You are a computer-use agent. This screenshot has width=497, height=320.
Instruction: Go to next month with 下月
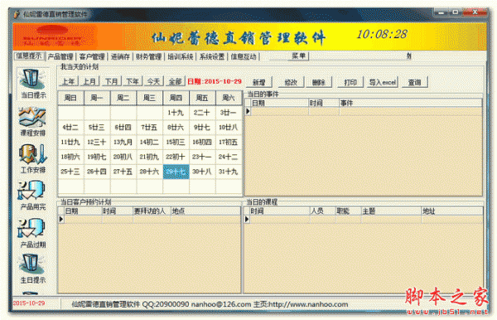click(x=111, y=81)
